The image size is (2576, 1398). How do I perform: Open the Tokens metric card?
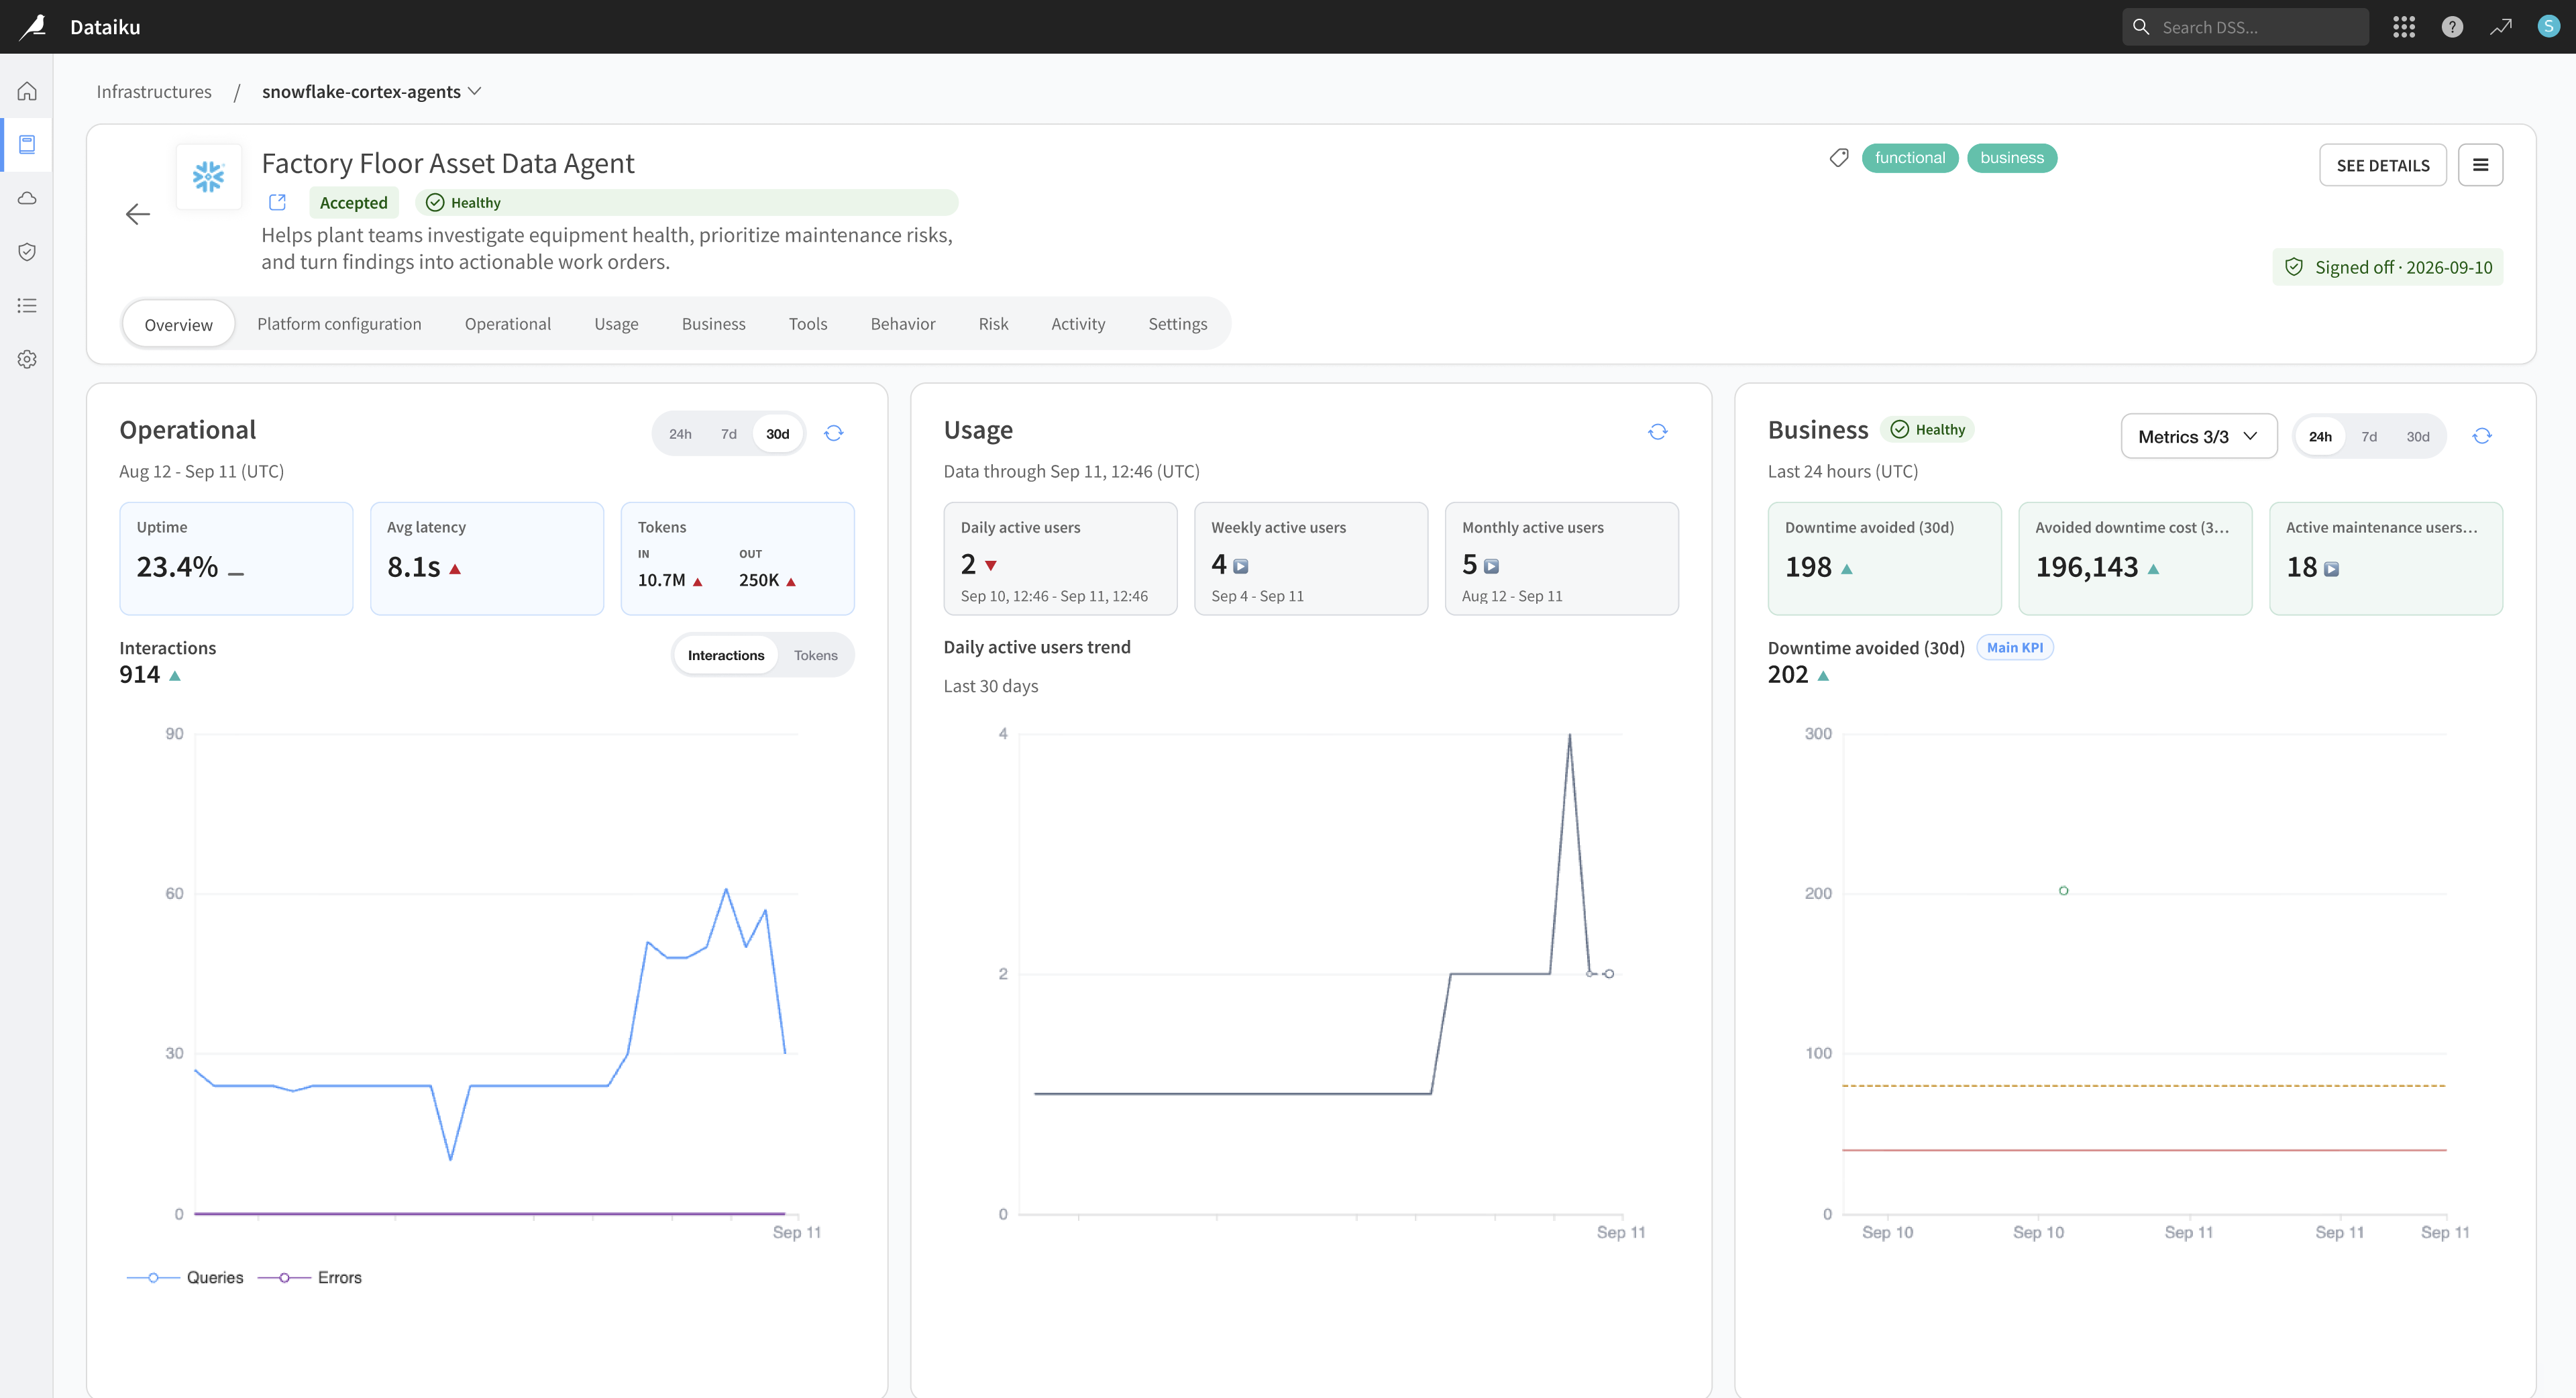pos(738,558)
